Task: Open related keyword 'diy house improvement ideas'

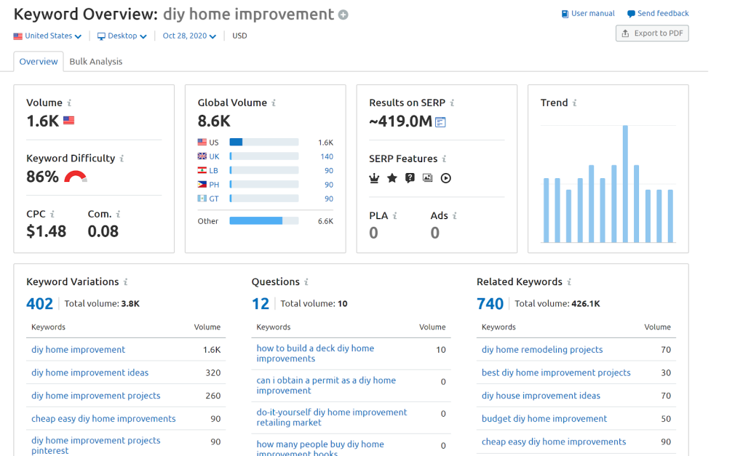Action: pyautogui.click(x=541, y=396)
